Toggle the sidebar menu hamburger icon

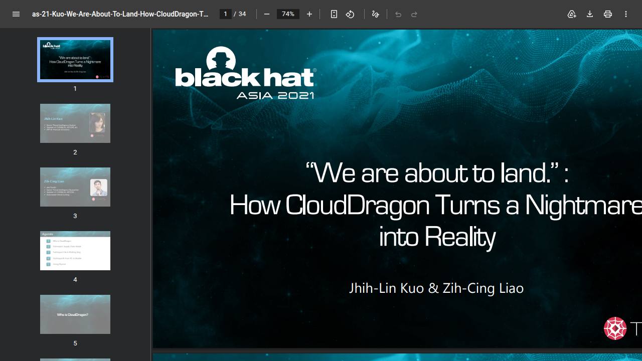tap(16, 14)
